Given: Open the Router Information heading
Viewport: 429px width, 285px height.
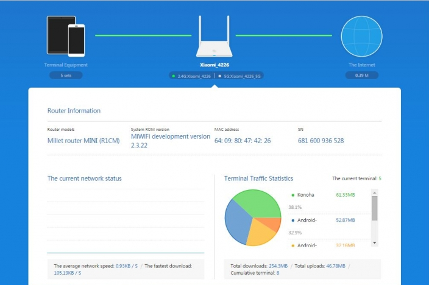Looking at the screenshot, I should click(74, 110).
